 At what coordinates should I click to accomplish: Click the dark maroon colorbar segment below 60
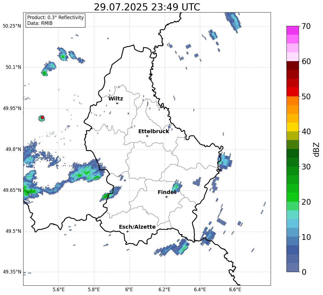click(x=292, y=65)
